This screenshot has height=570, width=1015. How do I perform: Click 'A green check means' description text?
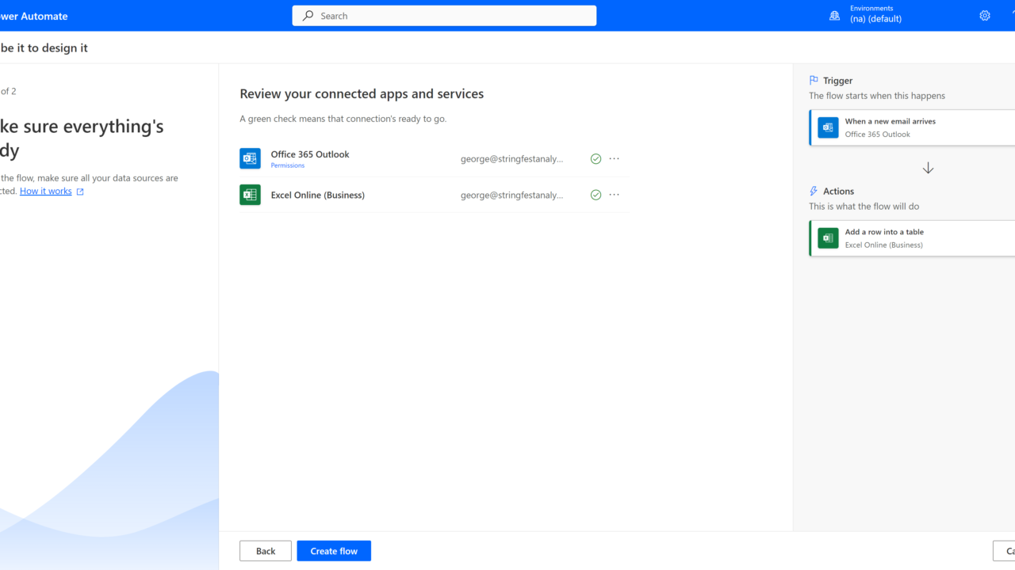click(x=343, y=119)
